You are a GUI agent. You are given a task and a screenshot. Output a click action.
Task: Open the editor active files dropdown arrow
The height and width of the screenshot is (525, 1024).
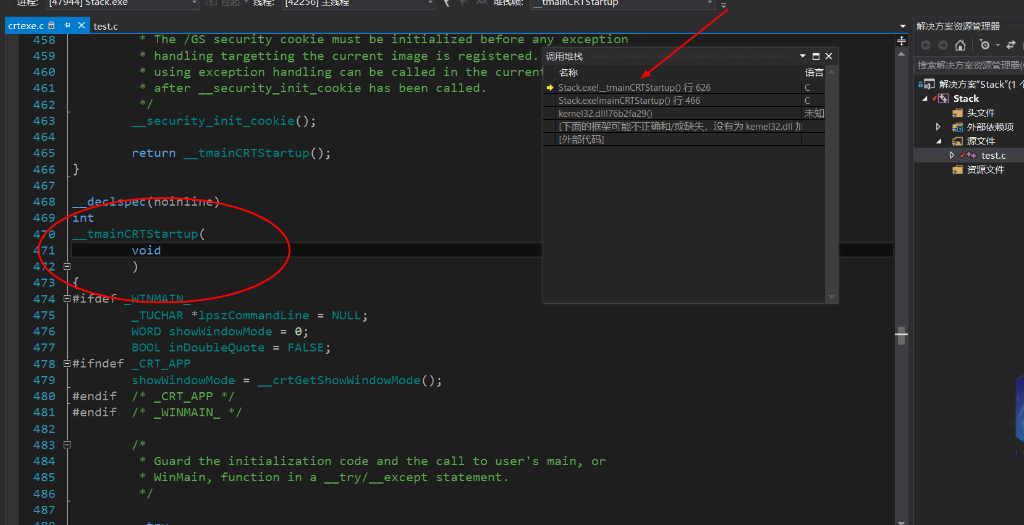pos(902,26)
